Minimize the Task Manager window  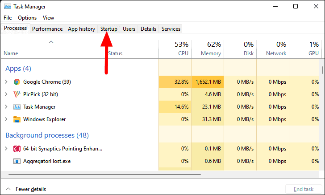pos(275,6)
